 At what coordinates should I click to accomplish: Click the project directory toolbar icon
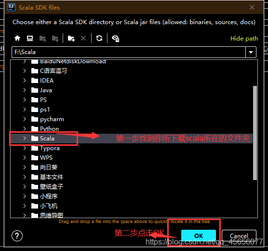42,38
